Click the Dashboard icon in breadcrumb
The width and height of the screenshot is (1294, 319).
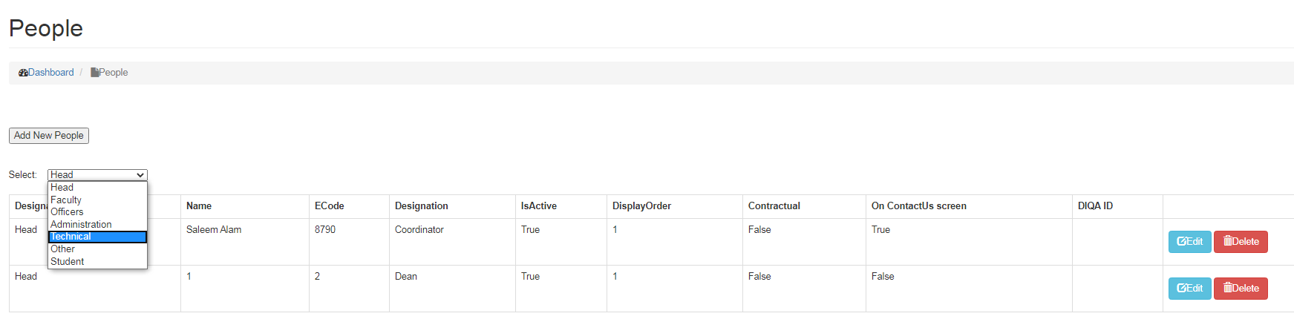point(23,73)
